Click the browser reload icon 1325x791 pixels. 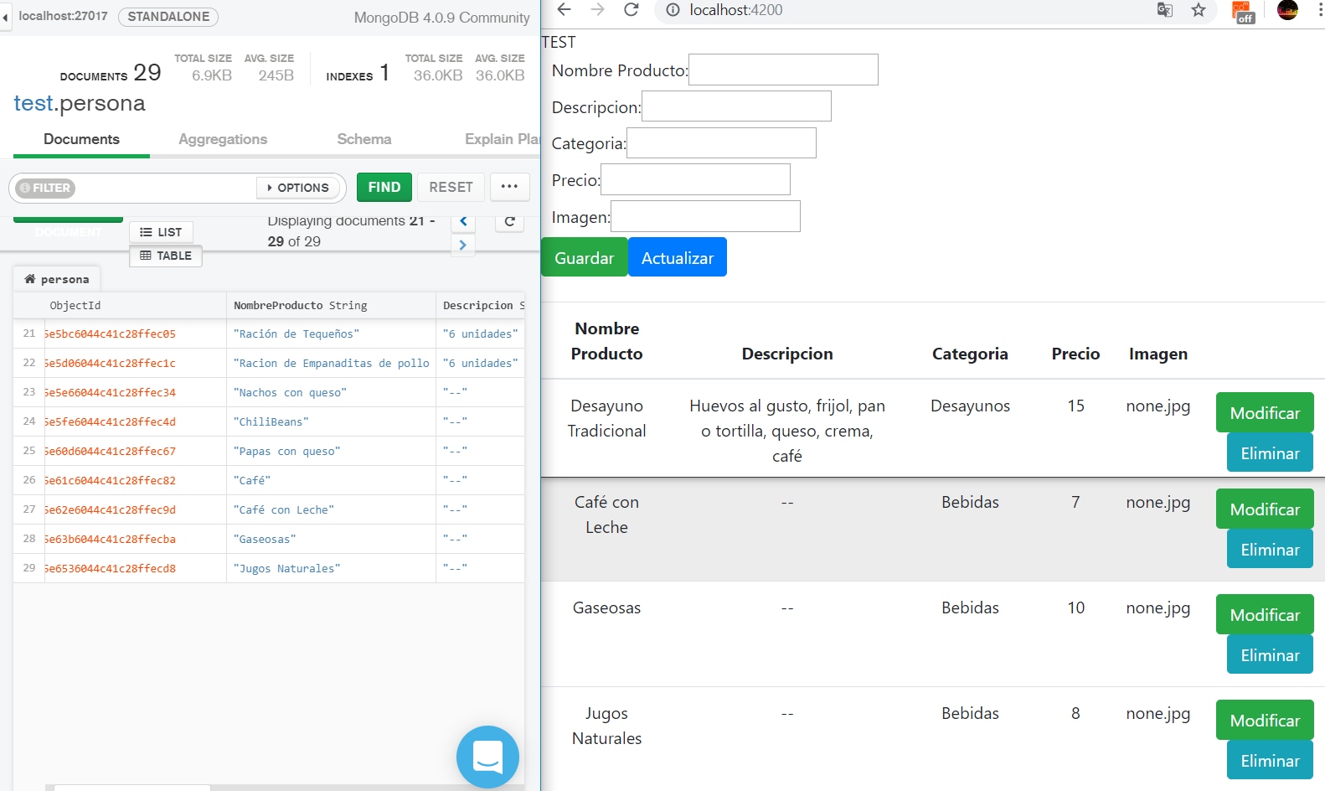click(632, 10)
